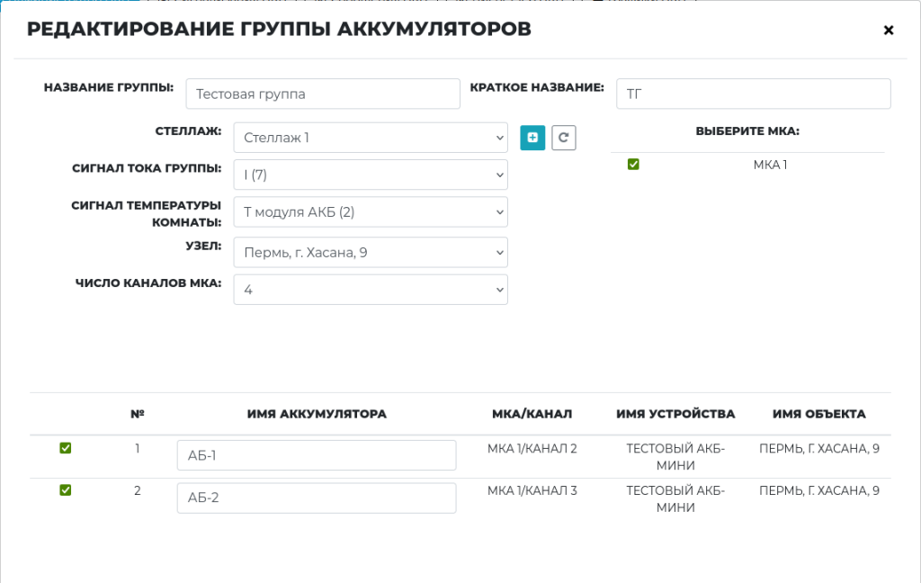The height and width of the screenshot is (583, 921).
Task: Click the Имя устройства column header
Action: (x=675, y=414)
